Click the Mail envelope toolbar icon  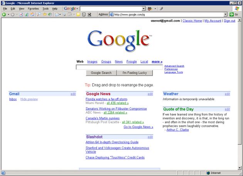coord(57,14)
